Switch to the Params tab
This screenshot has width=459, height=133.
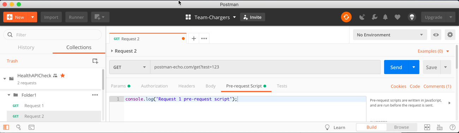120,86
